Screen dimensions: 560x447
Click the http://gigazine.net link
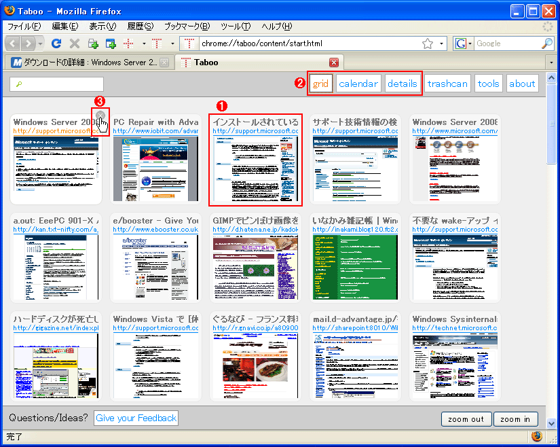(56, 328)
